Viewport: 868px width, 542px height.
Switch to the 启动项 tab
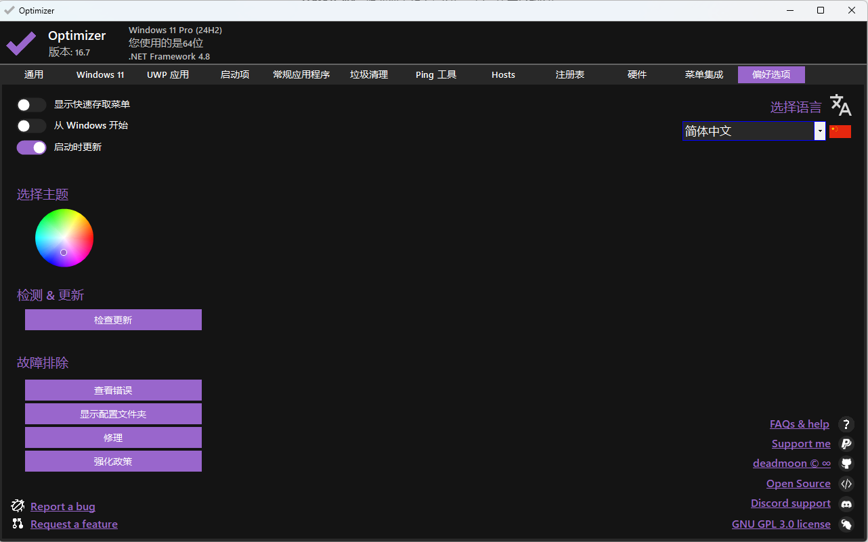pos(234,74)
